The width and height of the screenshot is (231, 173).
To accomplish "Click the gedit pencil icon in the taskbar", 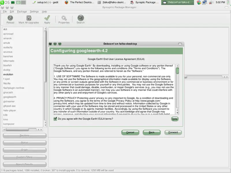I will coord(34,2).
